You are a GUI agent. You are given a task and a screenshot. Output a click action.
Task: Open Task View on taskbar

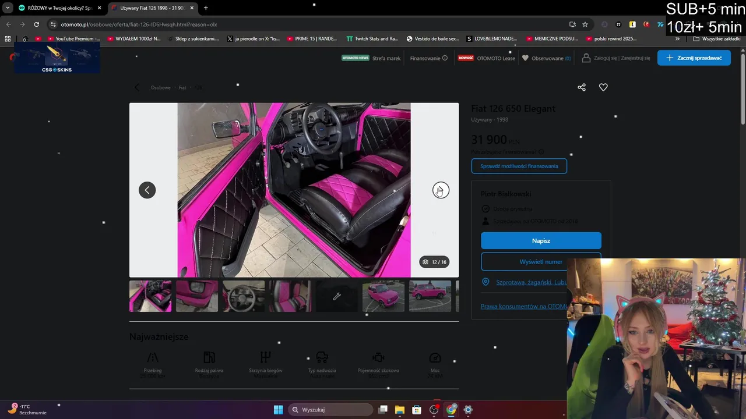pyautogui.click(x=383, y=410)
